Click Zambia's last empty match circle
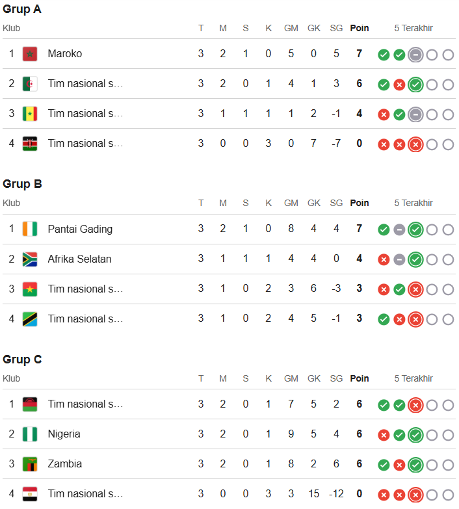459x509 pixels. click(448, 465)
